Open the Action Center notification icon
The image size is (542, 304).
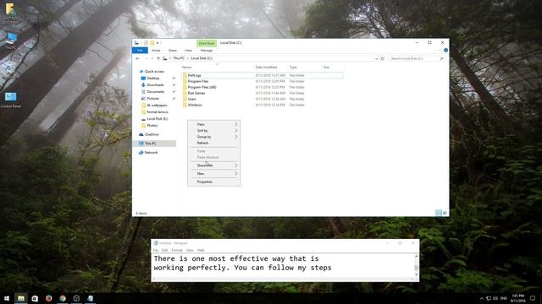pyautogui.click(x=533, y=298)
